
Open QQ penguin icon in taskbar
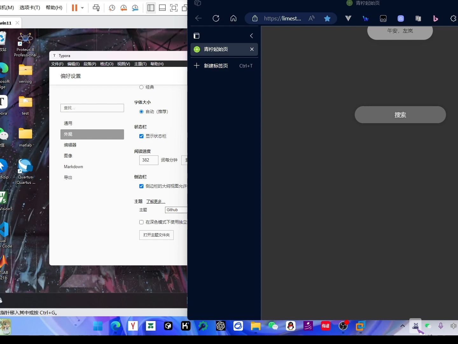[x=291, y=326]
